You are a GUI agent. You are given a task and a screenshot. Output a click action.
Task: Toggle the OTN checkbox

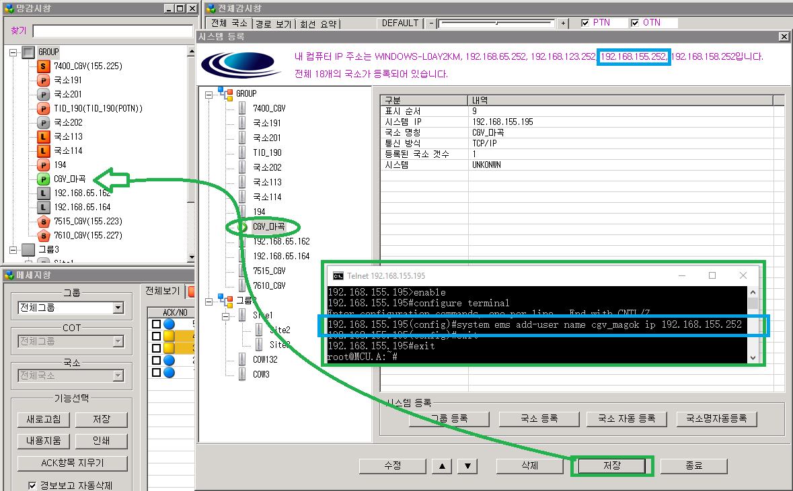635,23
